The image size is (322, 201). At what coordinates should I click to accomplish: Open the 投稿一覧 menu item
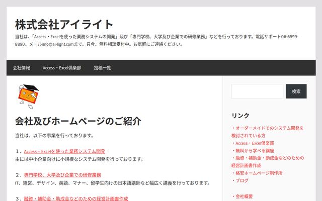point(103,68)
